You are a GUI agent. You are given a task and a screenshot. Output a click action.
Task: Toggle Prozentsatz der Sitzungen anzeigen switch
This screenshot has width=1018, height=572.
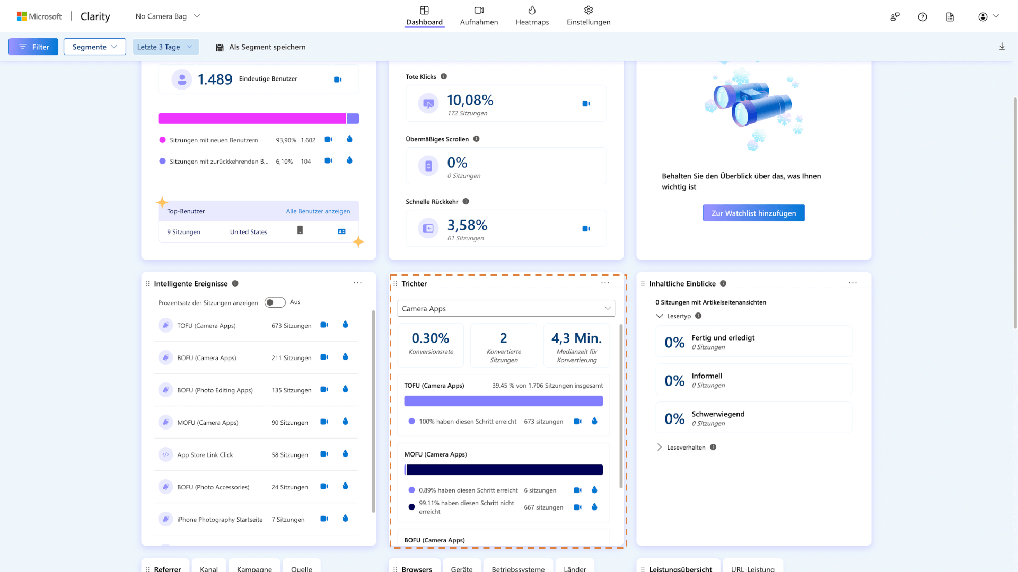click(275, 302)
